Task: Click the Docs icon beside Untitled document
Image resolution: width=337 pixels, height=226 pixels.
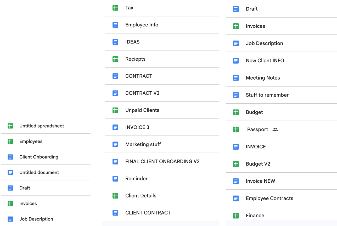Action: pos(10,173)
